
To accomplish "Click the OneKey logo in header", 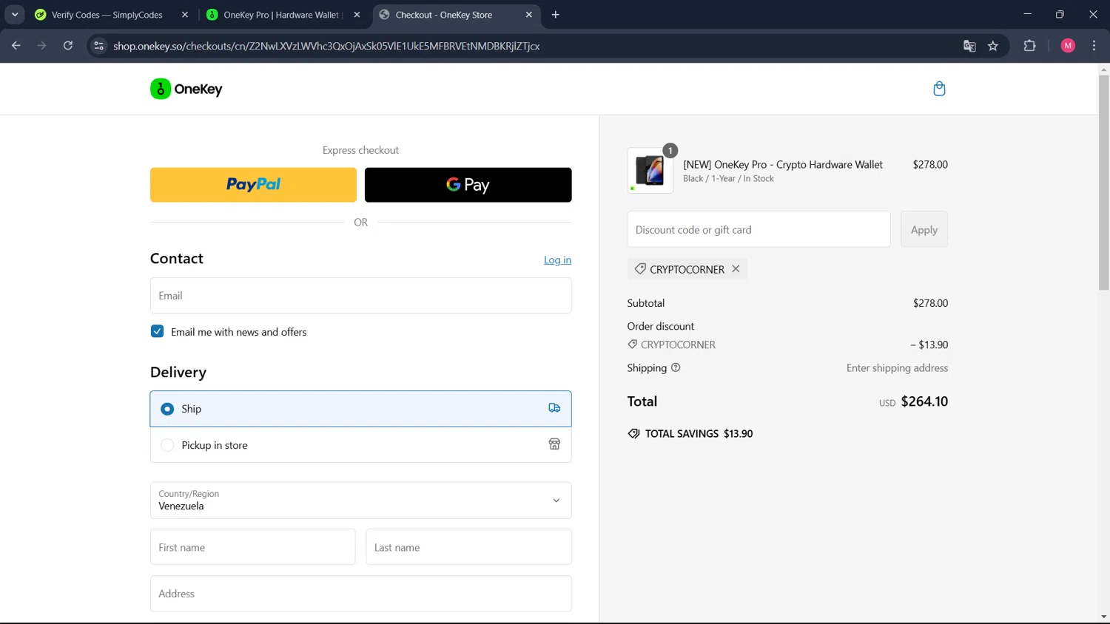I will click(186, 89).
